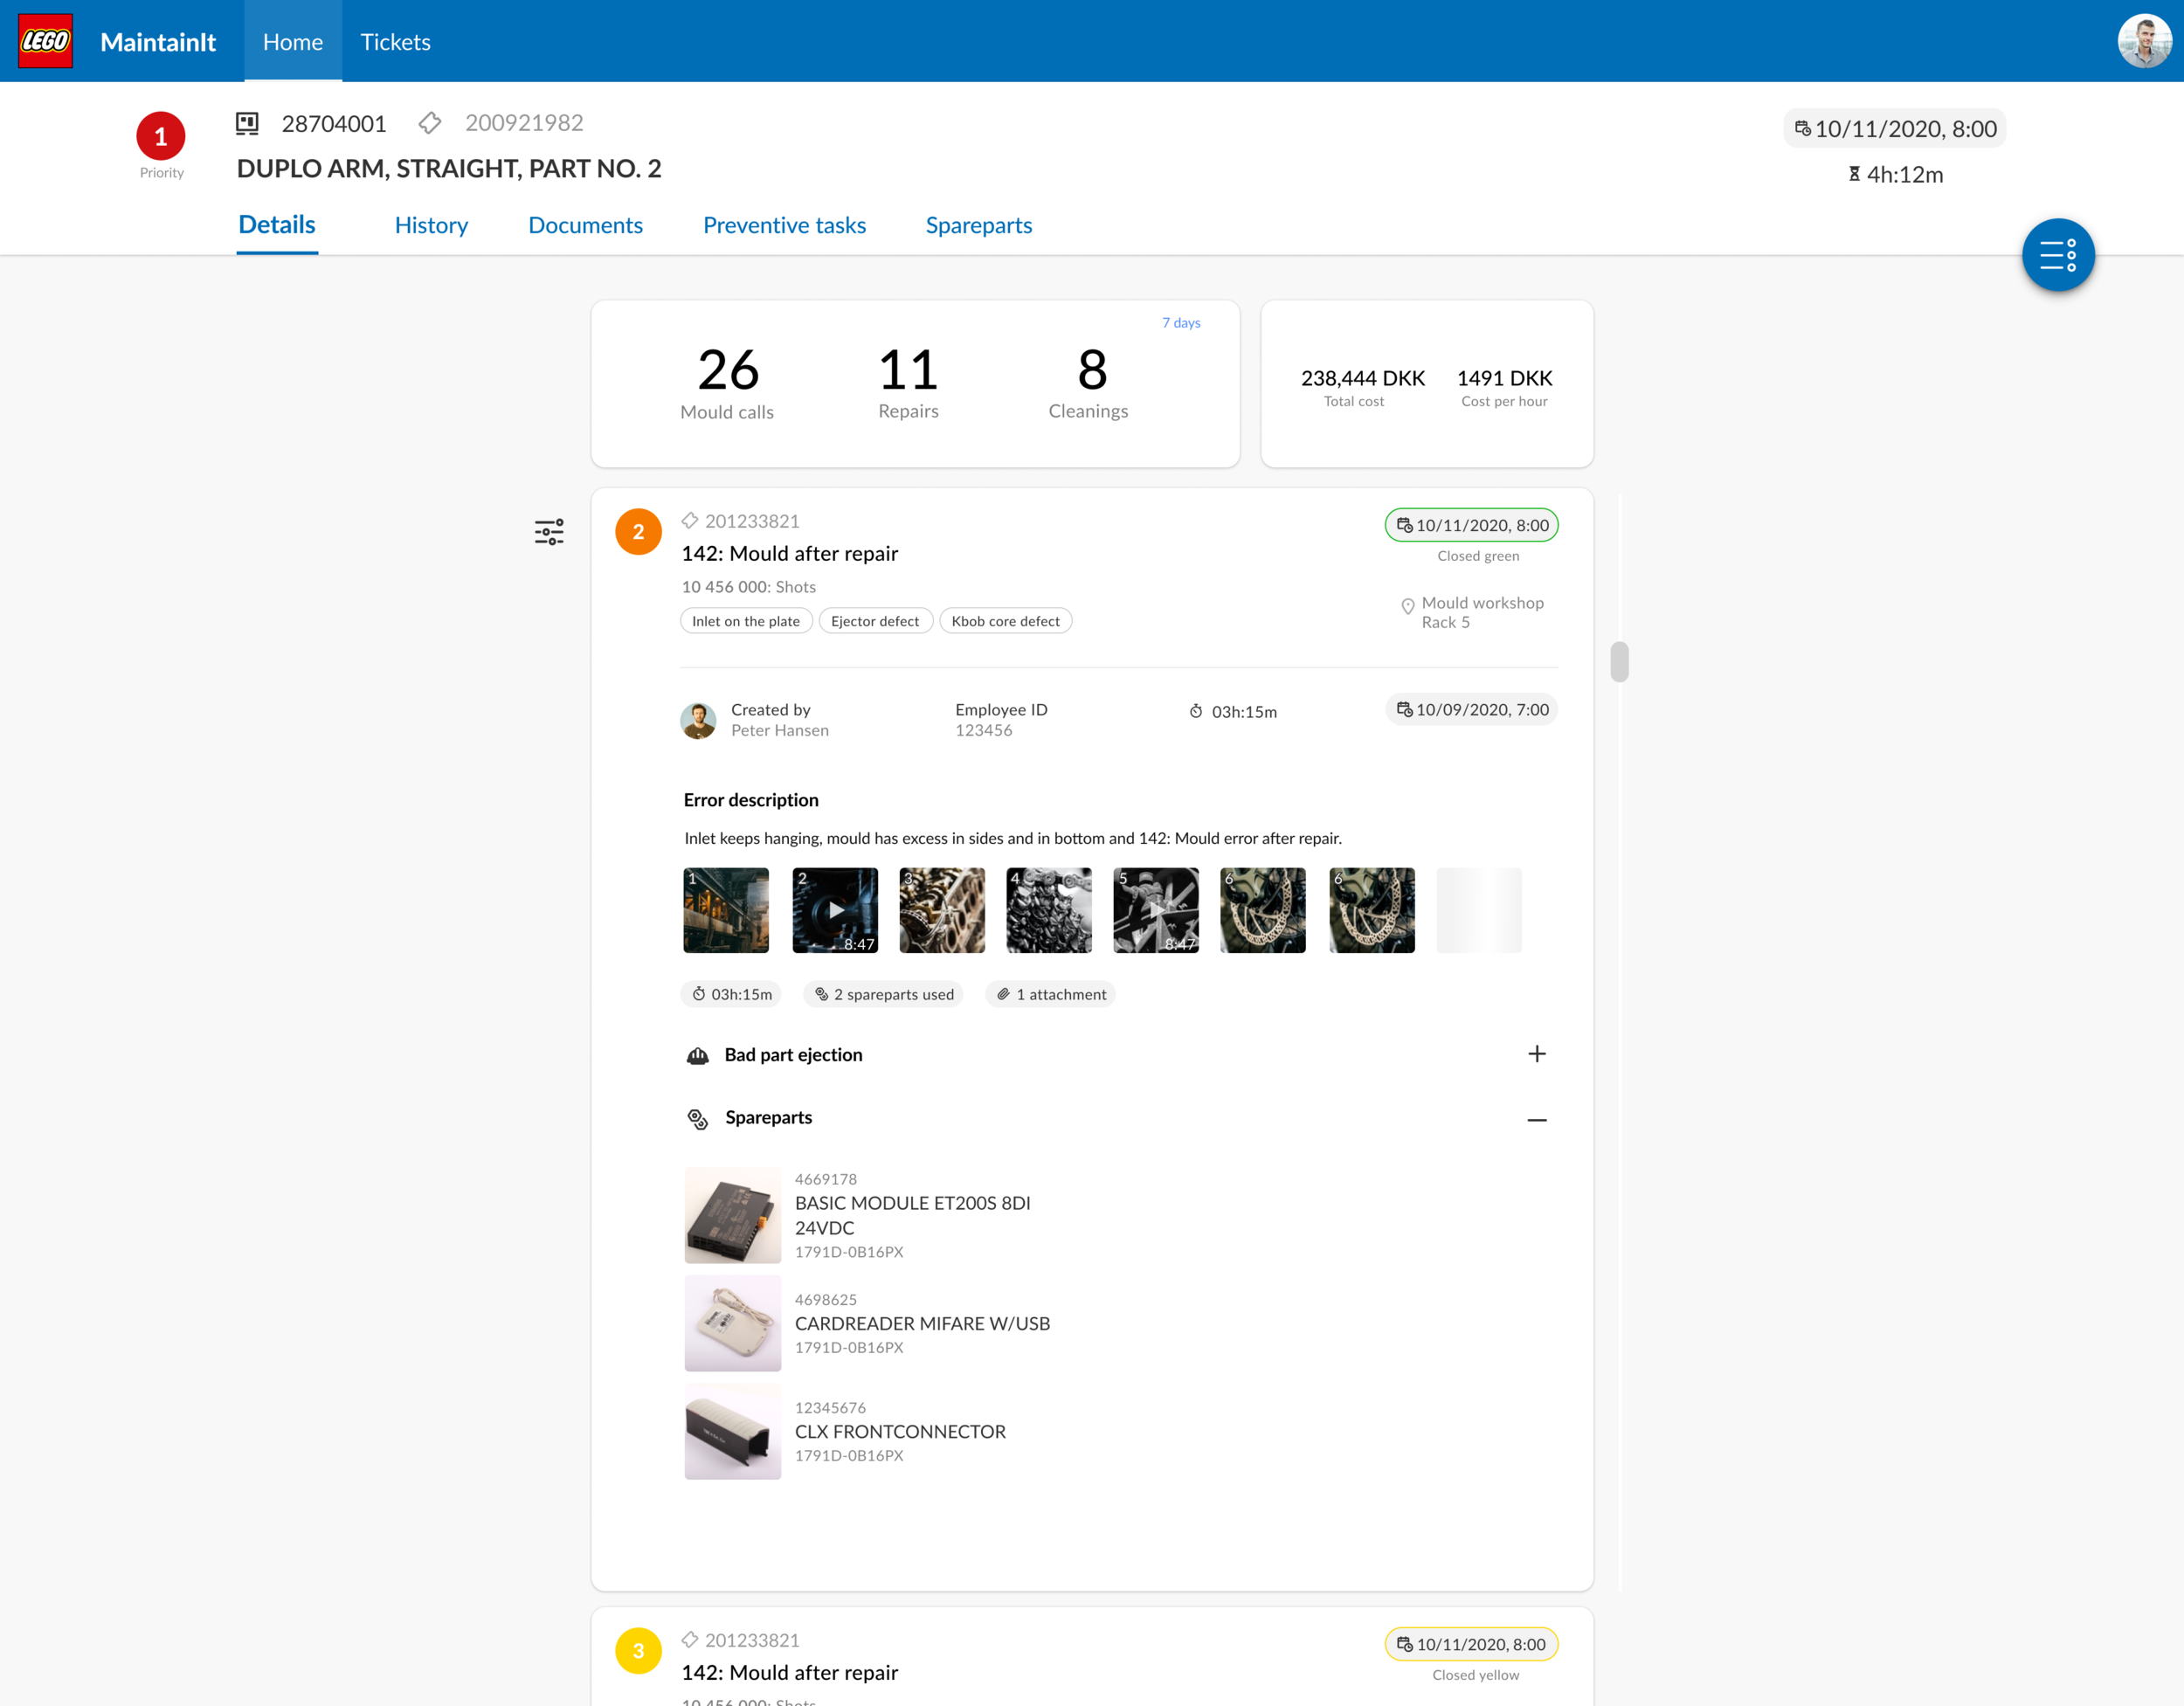Viewport: 2184px width, 1706px height.
Task: Click the yellow 10/11/2020, 8:00 date badge
Action: click(x=1471, y=1644)
